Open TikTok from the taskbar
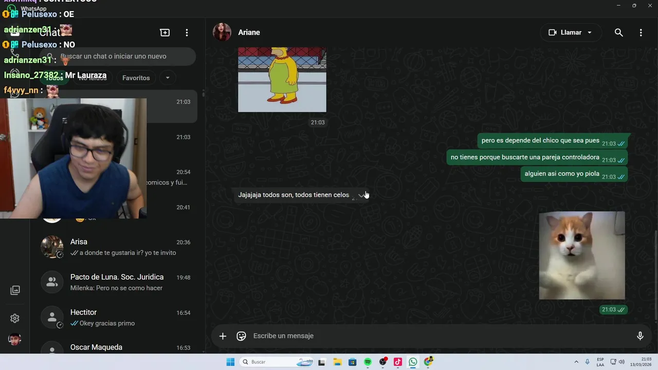Viewport: 658px width, 370px height. (398, 362)
